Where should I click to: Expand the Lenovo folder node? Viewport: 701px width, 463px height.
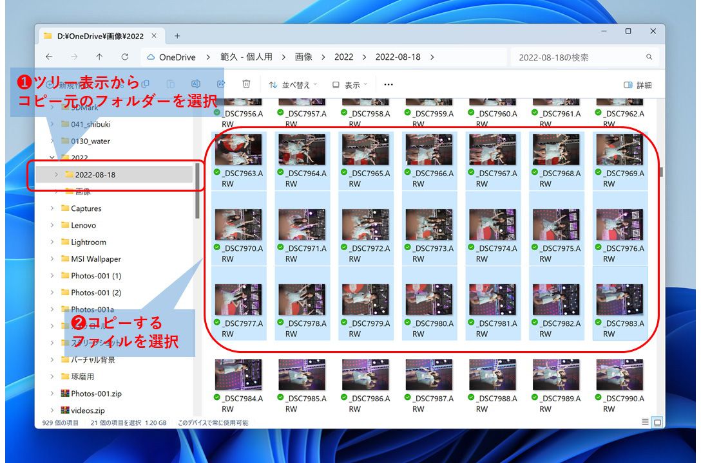(x=52, y=225)
